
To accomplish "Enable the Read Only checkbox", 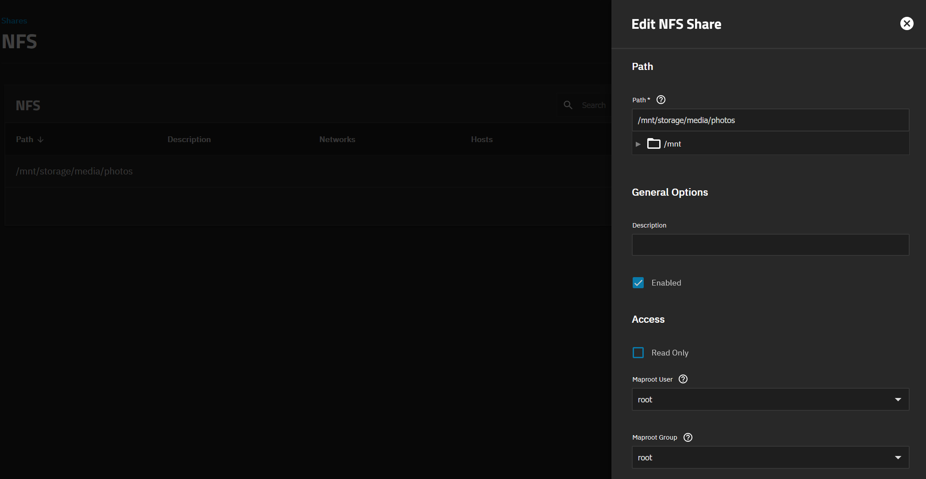I will (638, 353).
